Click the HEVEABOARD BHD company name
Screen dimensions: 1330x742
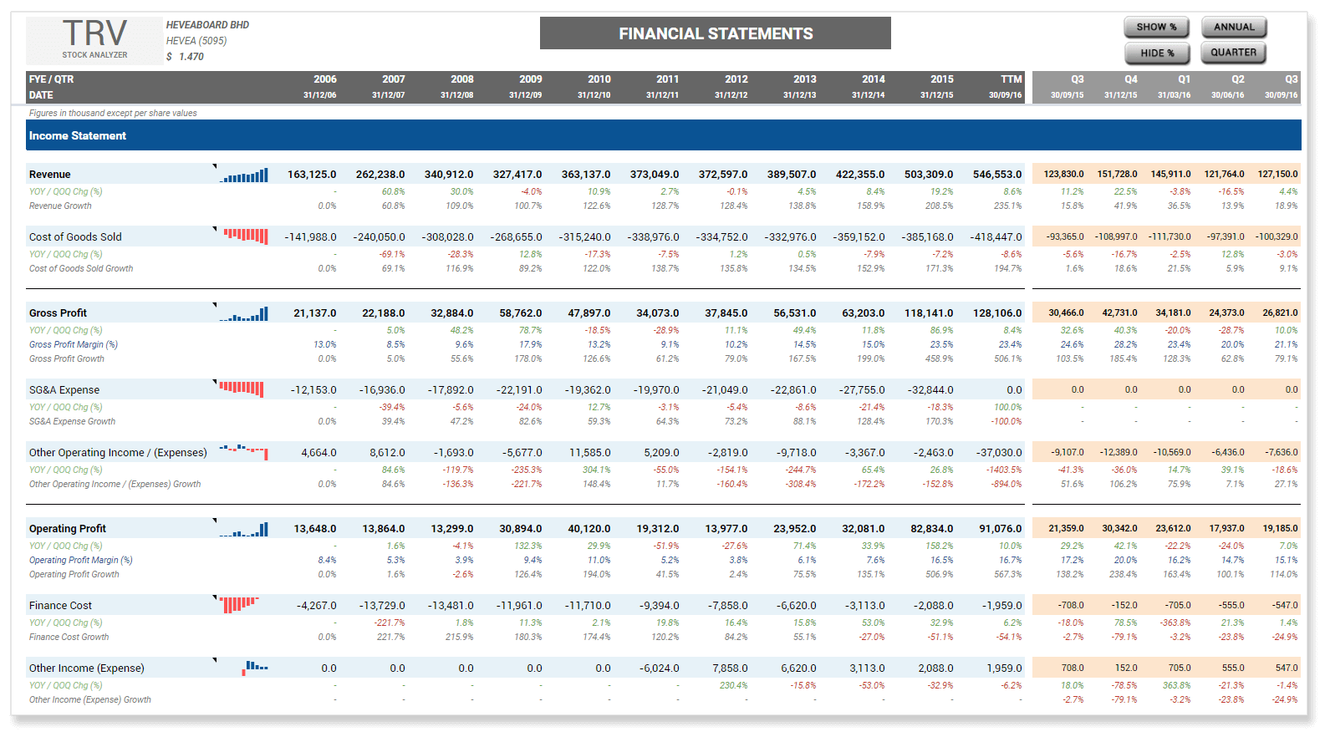tap(207, 25)
